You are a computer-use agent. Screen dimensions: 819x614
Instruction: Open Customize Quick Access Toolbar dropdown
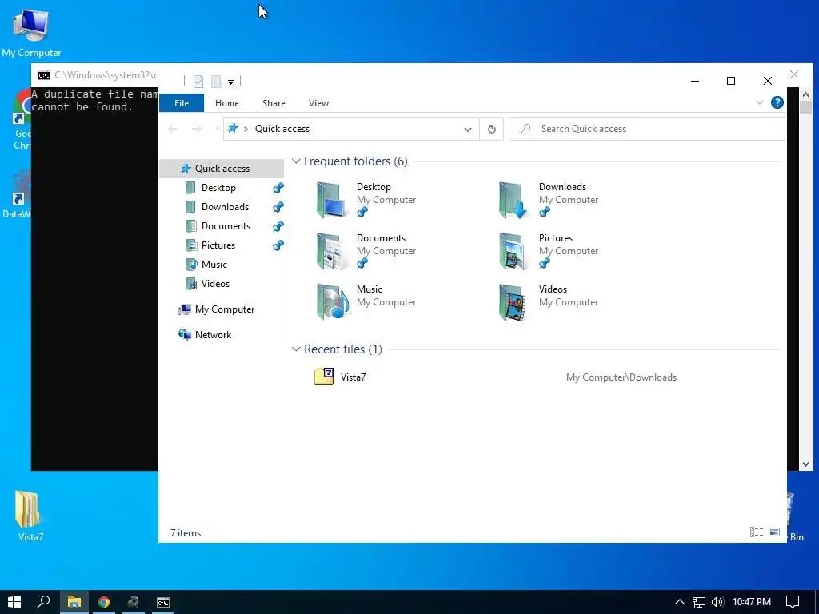click(x=230, y=82)
